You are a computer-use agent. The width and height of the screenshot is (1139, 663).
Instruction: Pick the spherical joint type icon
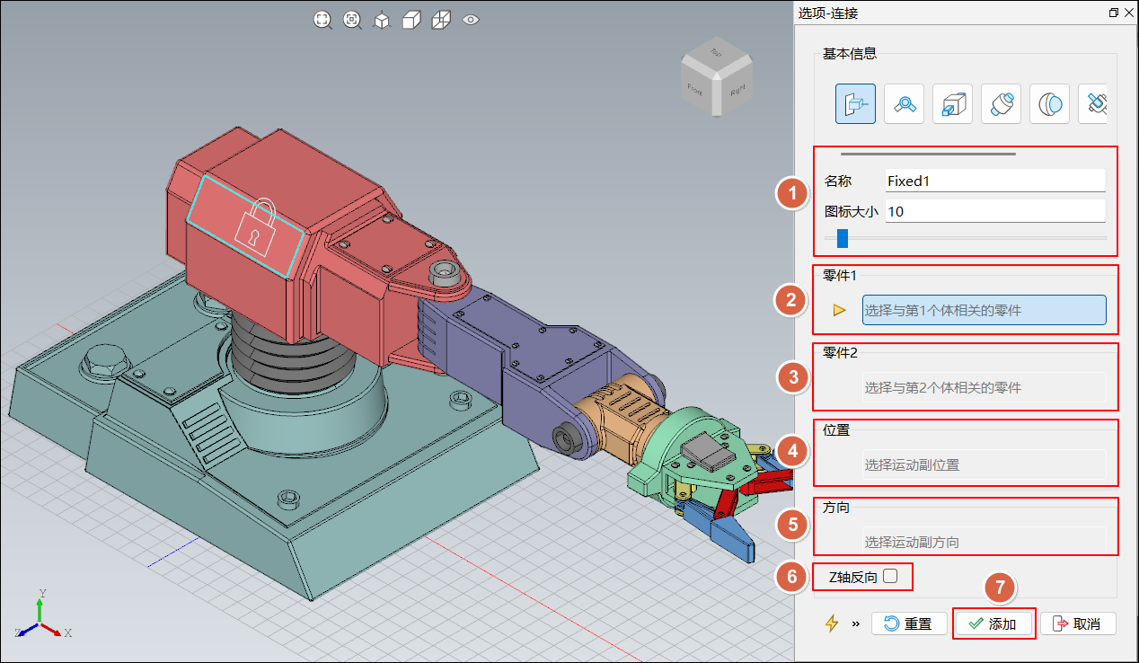[x=1049, y=103]
